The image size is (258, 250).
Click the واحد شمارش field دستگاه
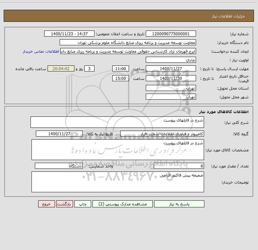click(x=59, y=166)
